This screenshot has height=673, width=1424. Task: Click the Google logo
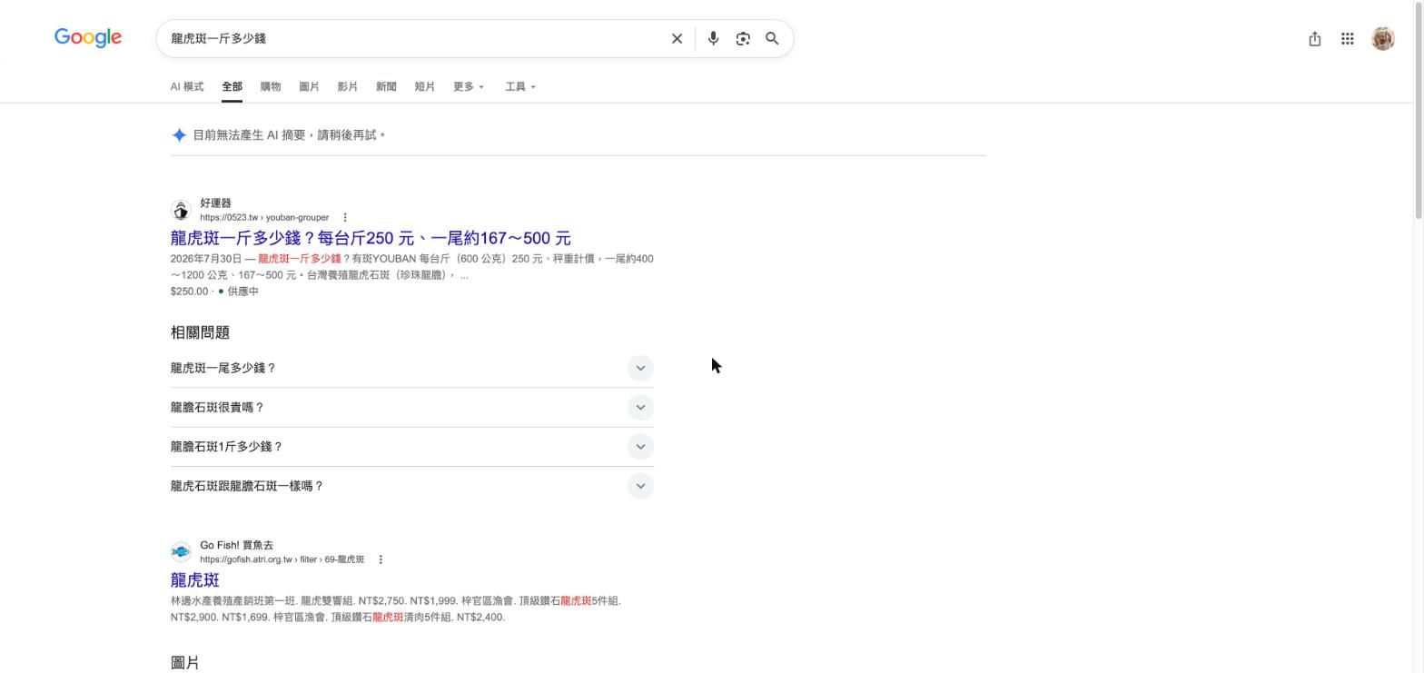click(88, 38)
